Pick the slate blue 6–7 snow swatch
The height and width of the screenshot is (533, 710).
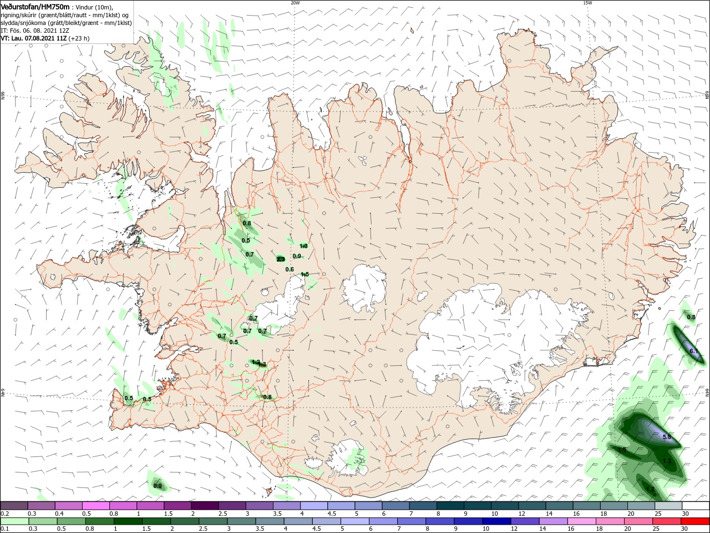point(395,506)
